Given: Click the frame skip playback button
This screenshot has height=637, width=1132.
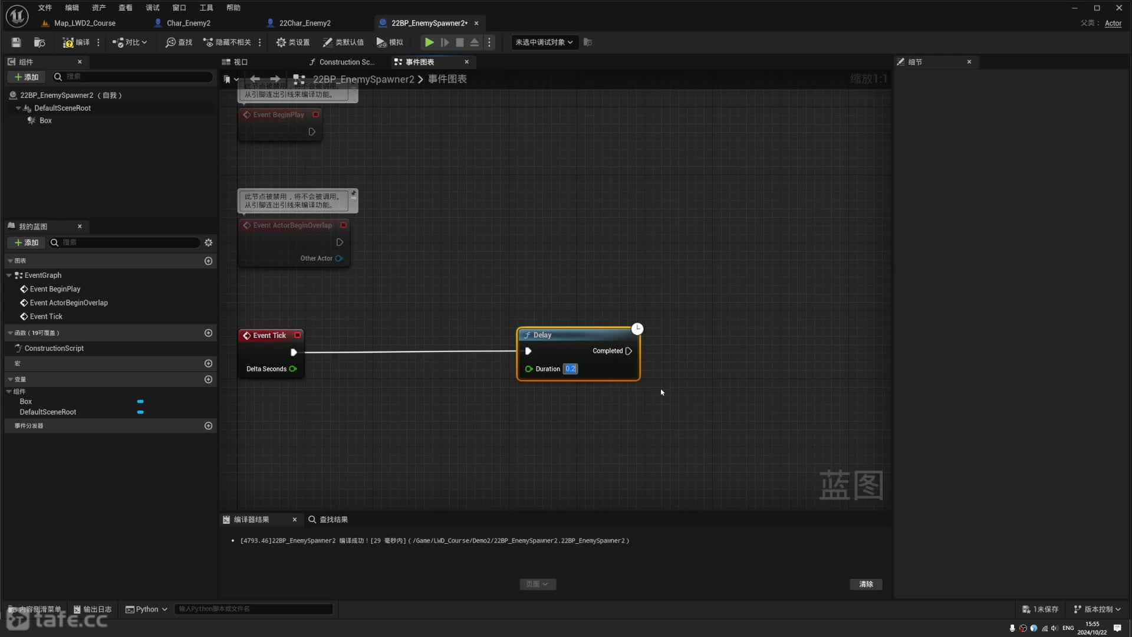Looking at the screenshot, I should click(x=445, y=42).
